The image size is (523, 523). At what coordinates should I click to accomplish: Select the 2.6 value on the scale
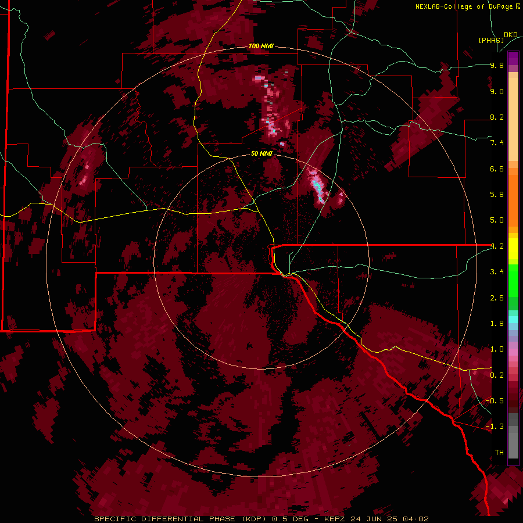point(497,298)
